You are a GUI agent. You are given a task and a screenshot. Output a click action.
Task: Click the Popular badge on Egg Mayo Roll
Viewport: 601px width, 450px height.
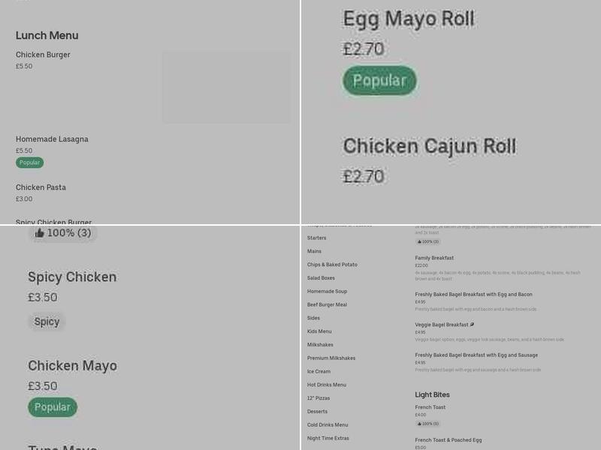coord(379,79)
